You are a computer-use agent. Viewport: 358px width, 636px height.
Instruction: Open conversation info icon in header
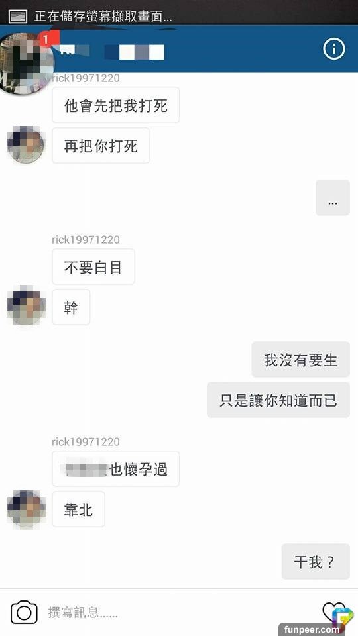[x=333, y=49]
